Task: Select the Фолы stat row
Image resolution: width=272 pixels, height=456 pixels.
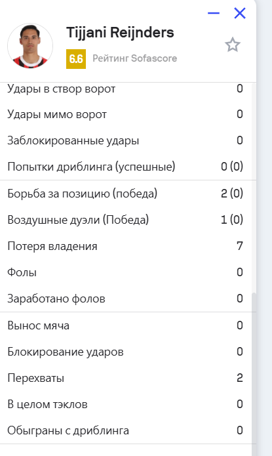Action: [125, 272]
